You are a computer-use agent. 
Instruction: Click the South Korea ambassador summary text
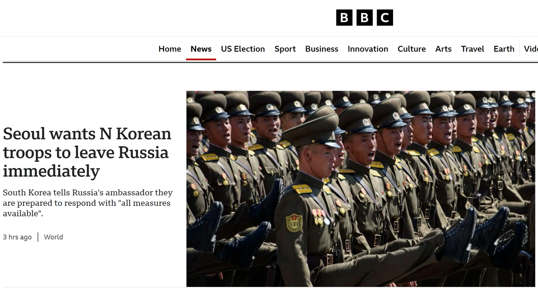click(87, 203)
